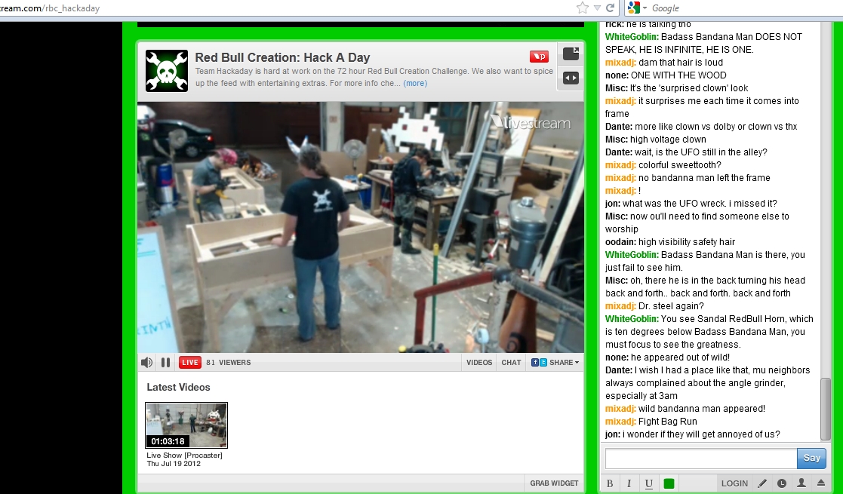The height and width of the screenshot is (494, 843).
Task: Toggle bold chat formatting
Action: coord(610,483)
